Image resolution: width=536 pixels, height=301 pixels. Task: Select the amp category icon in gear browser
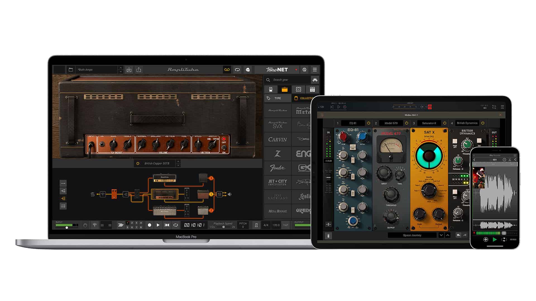284,89
